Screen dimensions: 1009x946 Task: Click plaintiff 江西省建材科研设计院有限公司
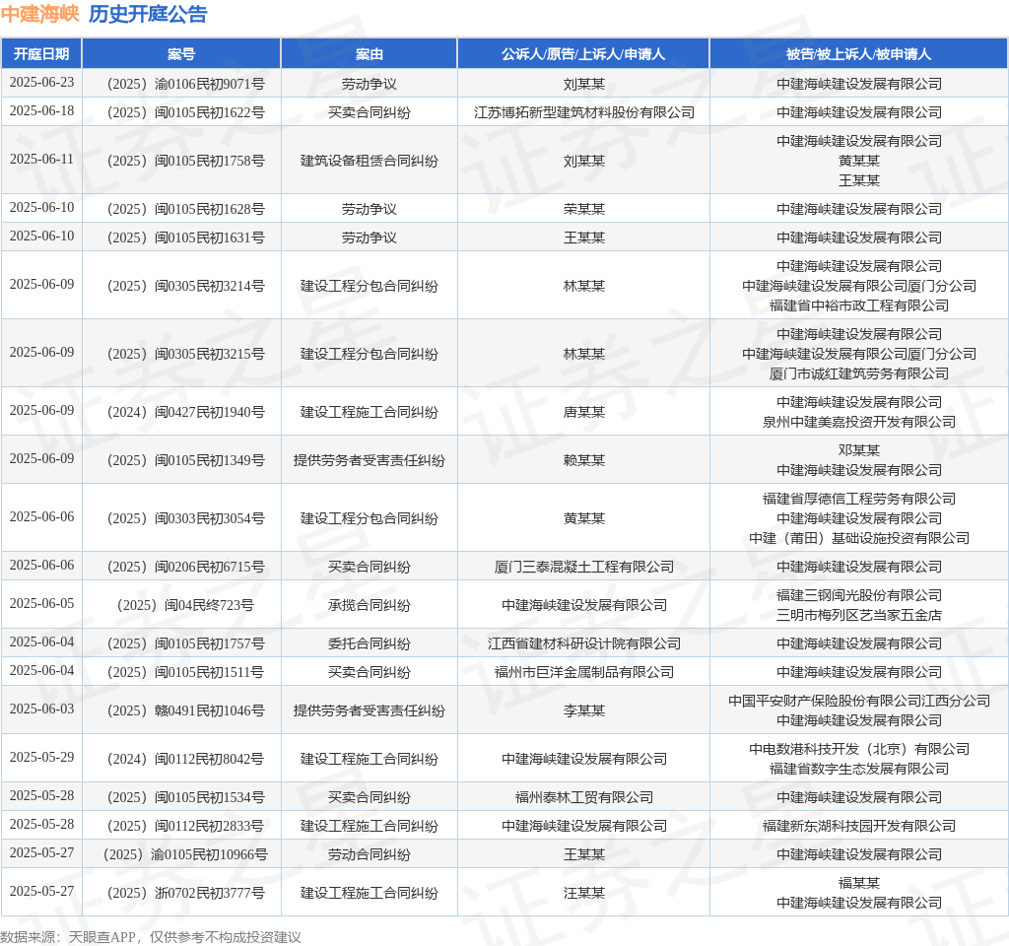583,643
